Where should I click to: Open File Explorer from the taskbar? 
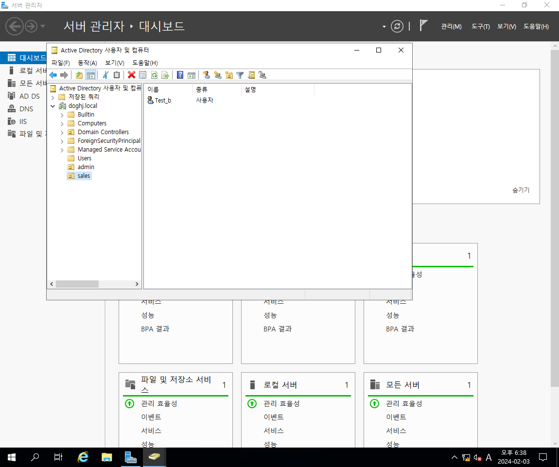point(106,457)
